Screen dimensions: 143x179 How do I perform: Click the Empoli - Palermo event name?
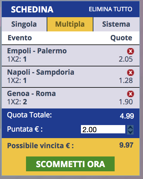(x=37, y=51)
